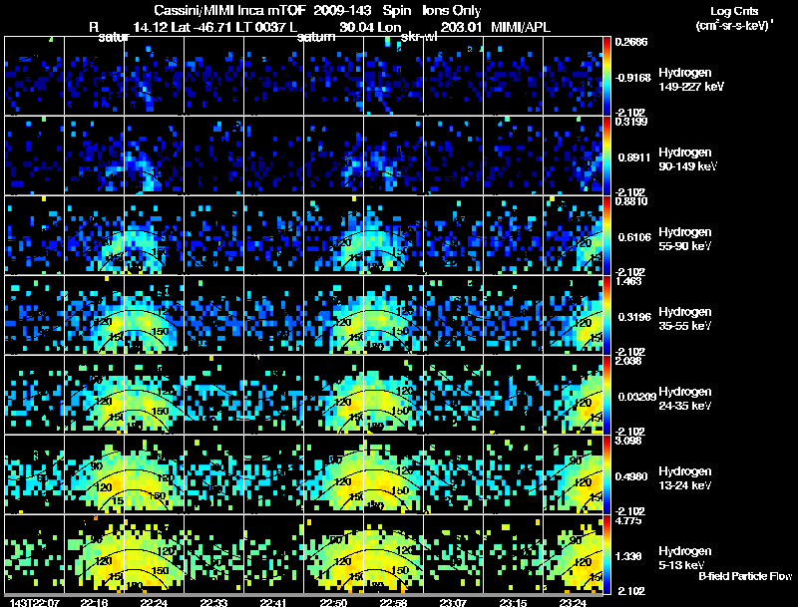Click the 'Log Cnts' units legend heading
The height and width of the screenshot is (607, 798).
(734, 11)
